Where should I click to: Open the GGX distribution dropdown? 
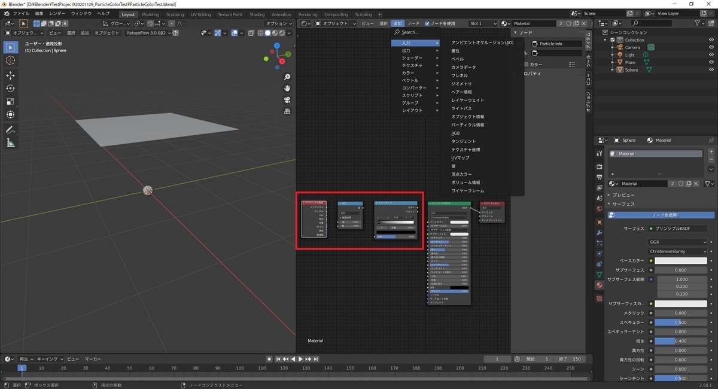point(678,242)
